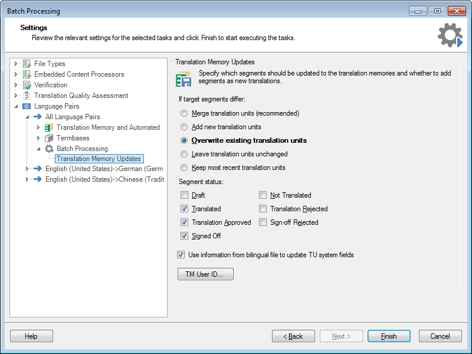The image size is (472, 354).
Task: Expand English to German language pair node
Action: point(27,169)
